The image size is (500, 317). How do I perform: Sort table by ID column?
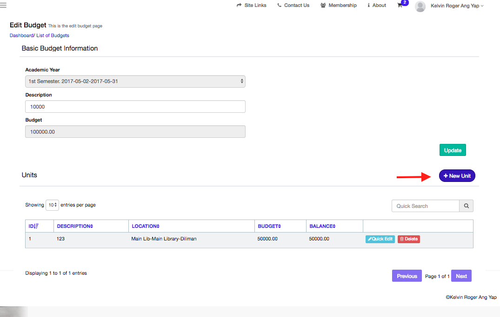(33, 226)
